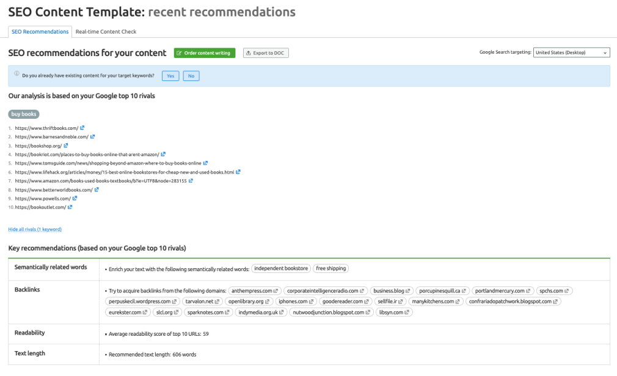This screenshot has width=617, height=376.
Task: Open the bookriot.com rival URL link
Action: point(87,155)
